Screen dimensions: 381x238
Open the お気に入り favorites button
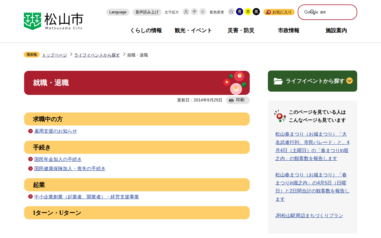(279, 12)
